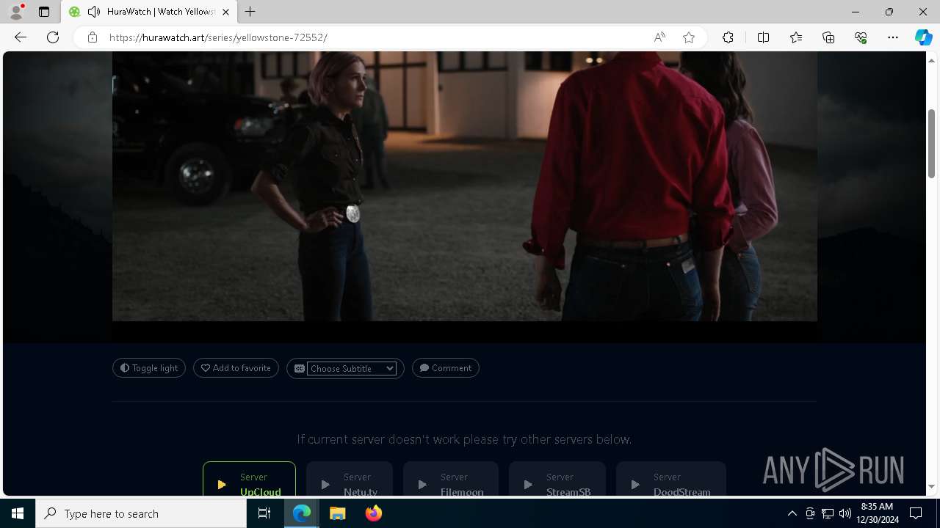Open Firefox from taskbar
940x528 pixels.
tap(374, 513)
